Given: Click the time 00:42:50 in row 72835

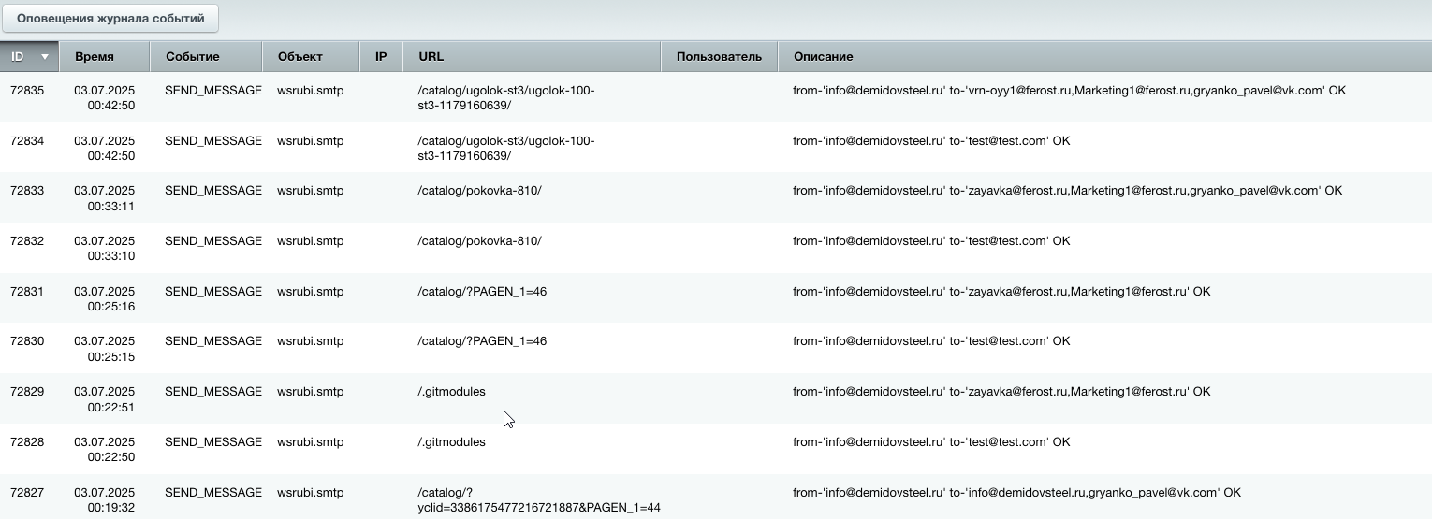Looking at the screenshot, I should click(111, 106).
